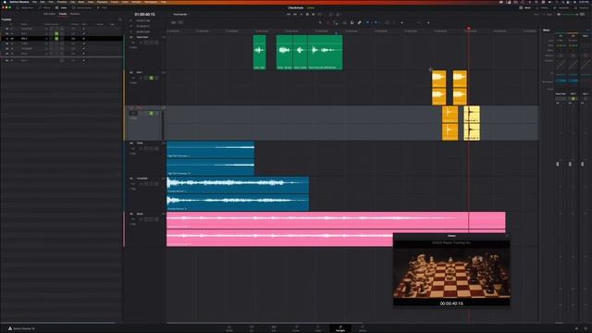Go to the Color page
This screenshot has height=333, width=592.
pos(318,328)
